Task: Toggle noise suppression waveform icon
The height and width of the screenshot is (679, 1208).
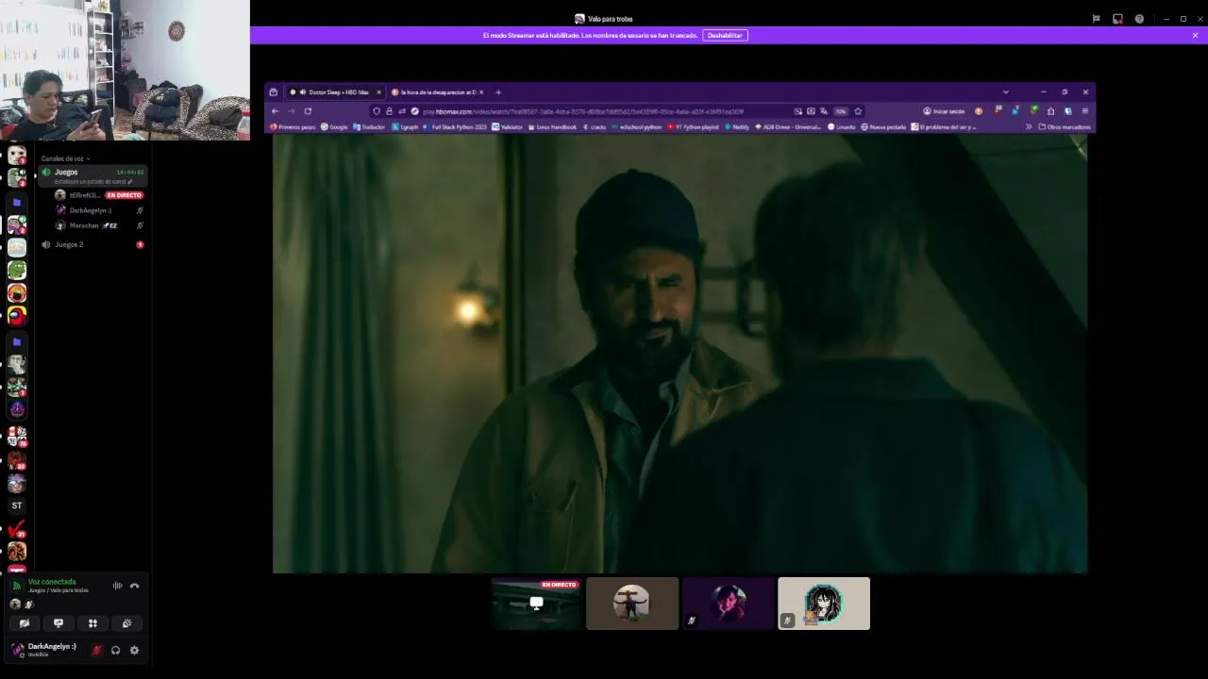Action: coord(117,586)
